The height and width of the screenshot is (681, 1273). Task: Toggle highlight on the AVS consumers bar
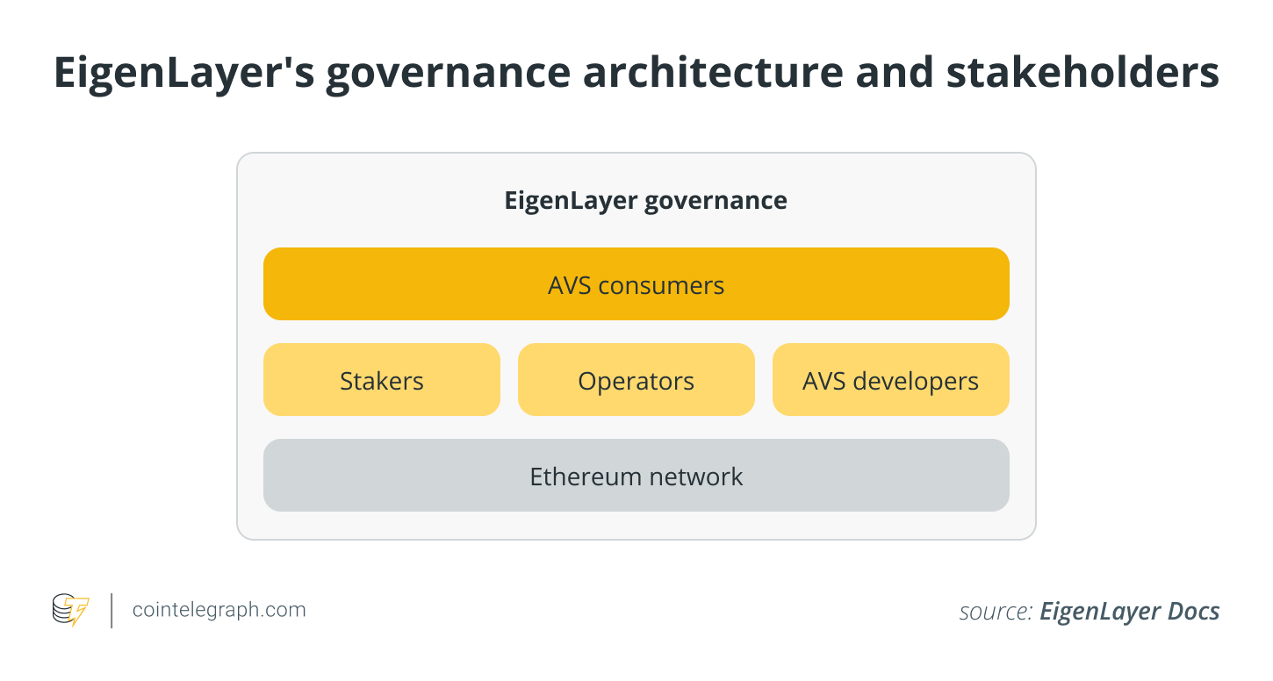tap(636, 284)
